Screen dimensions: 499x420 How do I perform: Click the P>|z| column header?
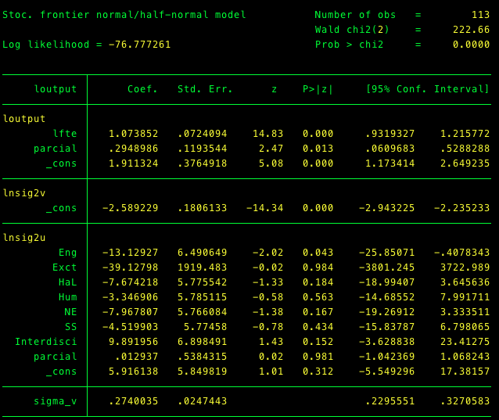click(x=318, y=89)
